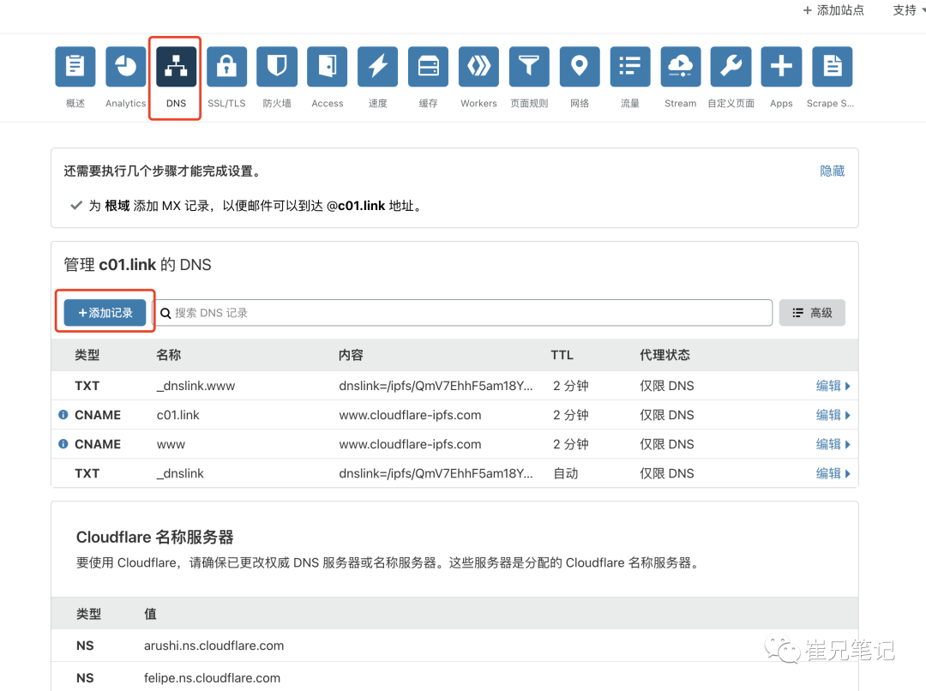926x691 pixels.
Task: Click the 页面规则 funnel icon
Action: pyautogui.click(x=529, y=67)
